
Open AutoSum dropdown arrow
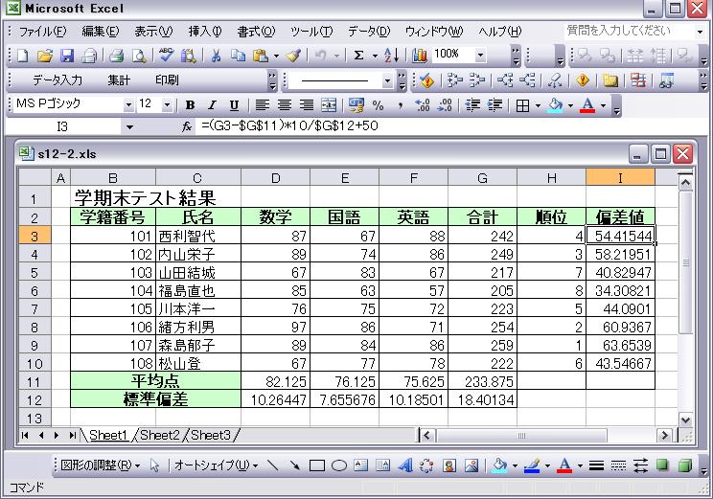(375, 56)
